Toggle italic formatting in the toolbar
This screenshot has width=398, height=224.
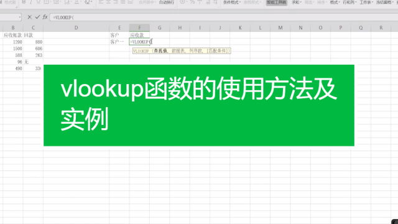click(31, 2)
